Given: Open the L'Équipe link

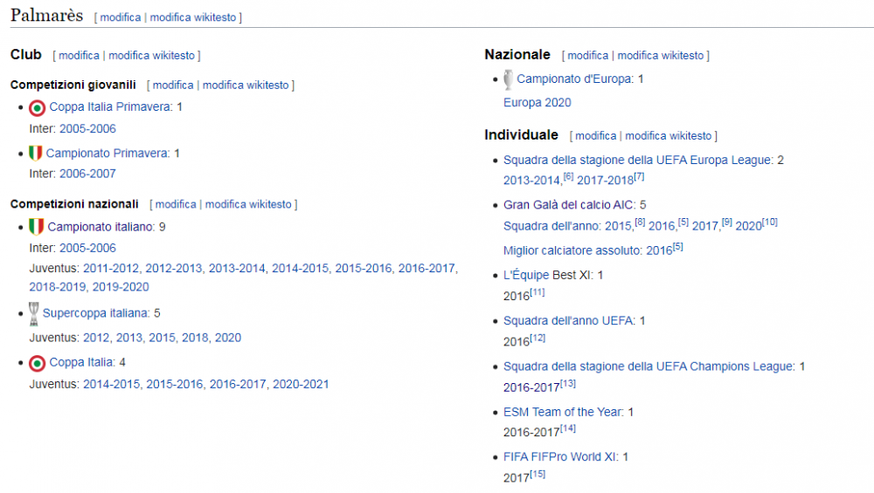Looking at the screenshot, I should click(526, 275).
